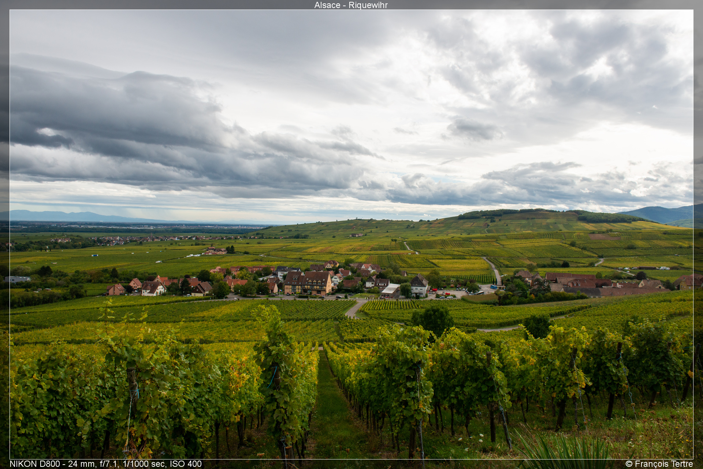Click the '© François Tertre' copyright text
This screenshot has width=703, height=469.
click(659, 464)
